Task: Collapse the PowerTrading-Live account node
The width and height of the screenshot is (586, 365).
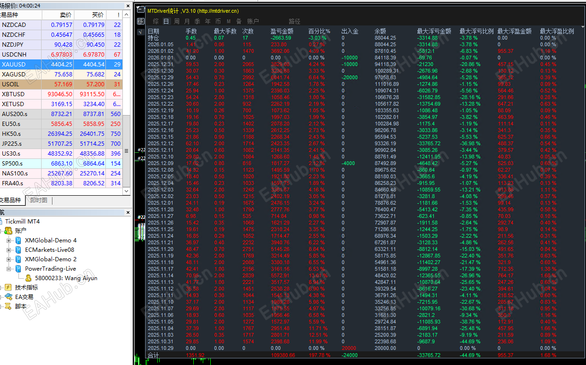Action: pyautogui.click(x=9, y=269)
